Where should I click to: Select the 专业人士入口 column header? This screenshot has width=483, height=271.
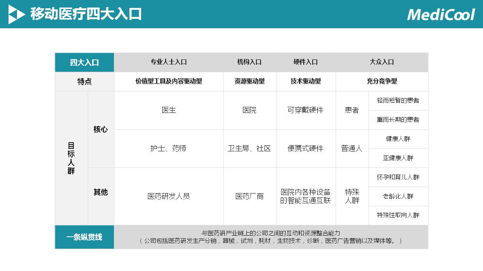click(x=169, y=62)
